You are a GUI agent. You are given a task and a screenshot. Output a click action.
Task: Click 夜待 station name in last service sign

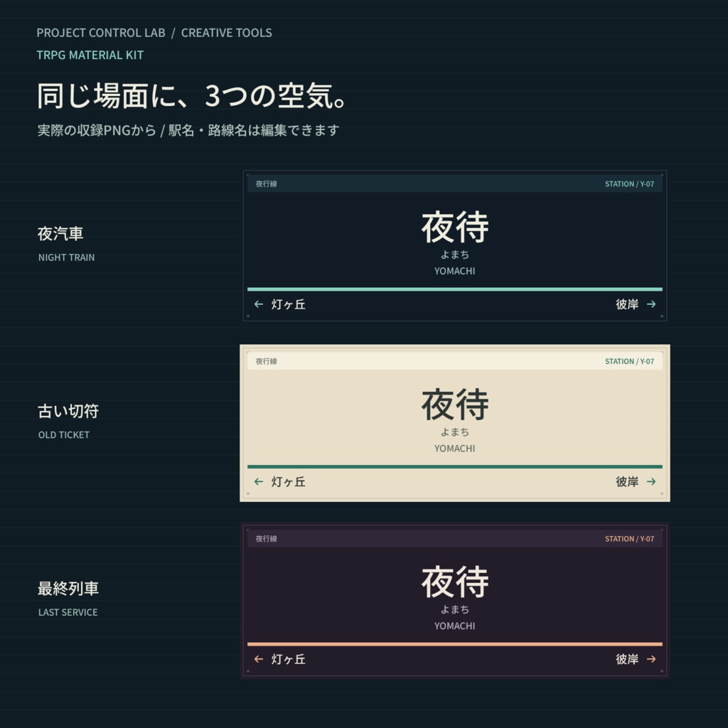pos(455,582)
